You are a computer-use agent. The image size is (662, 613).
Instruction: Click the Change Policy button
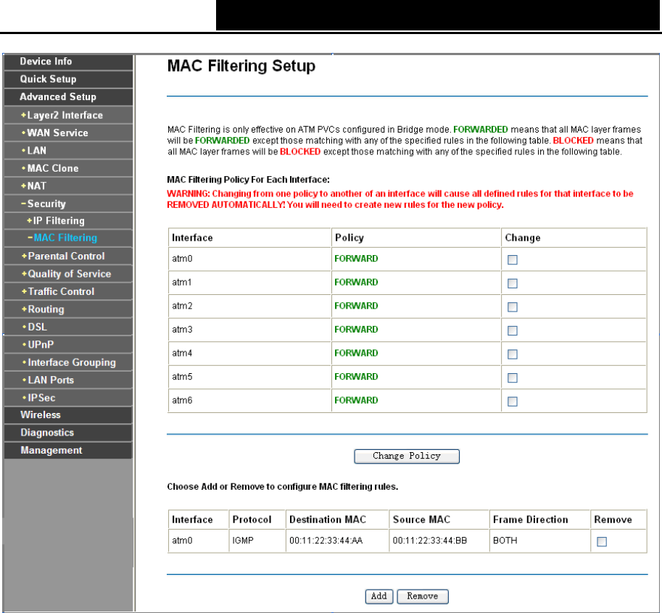[407, 456]
